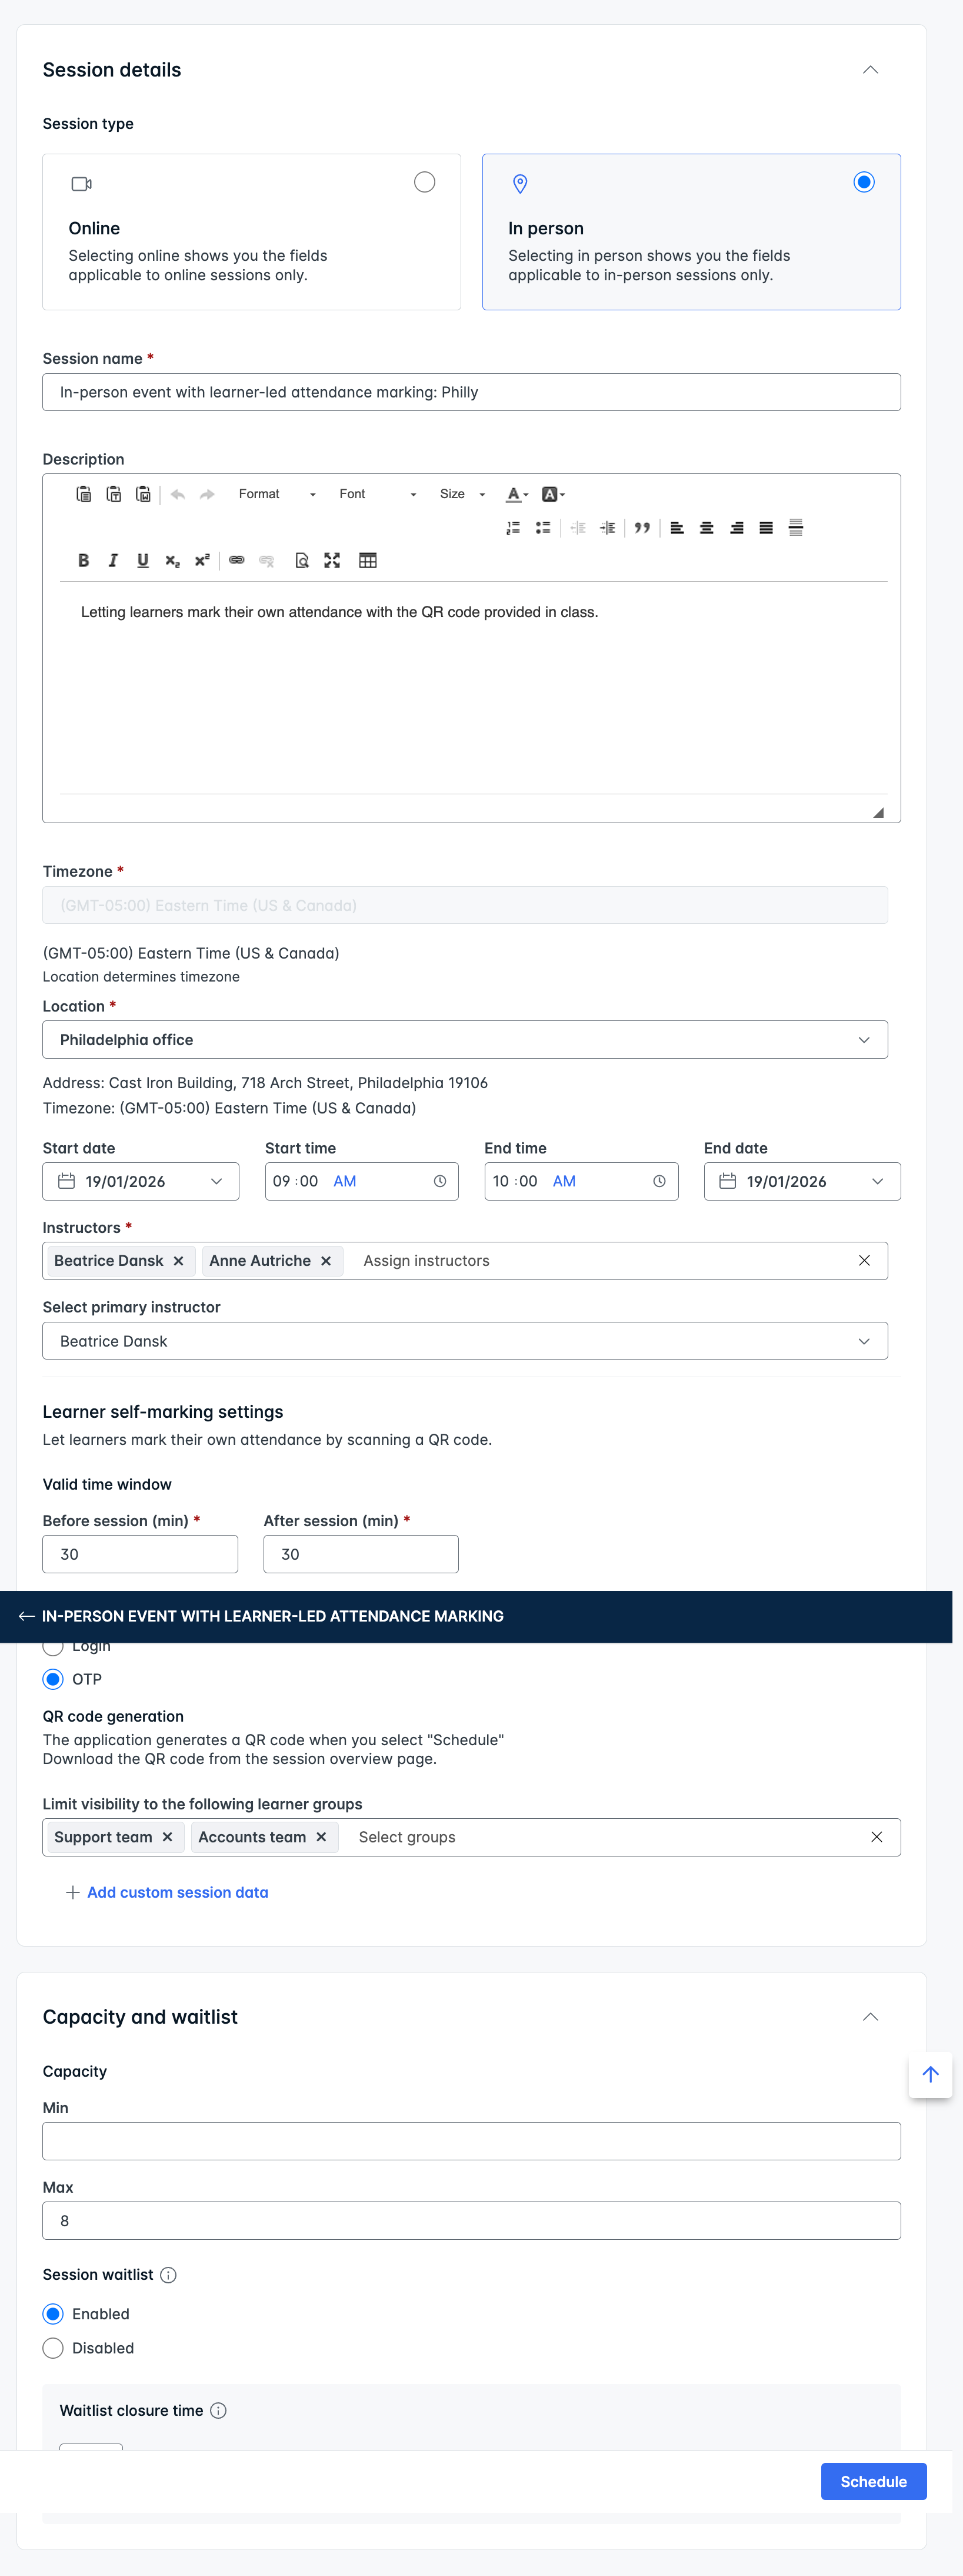
Task: Click the Max capacity input field
Action: 472,2221
